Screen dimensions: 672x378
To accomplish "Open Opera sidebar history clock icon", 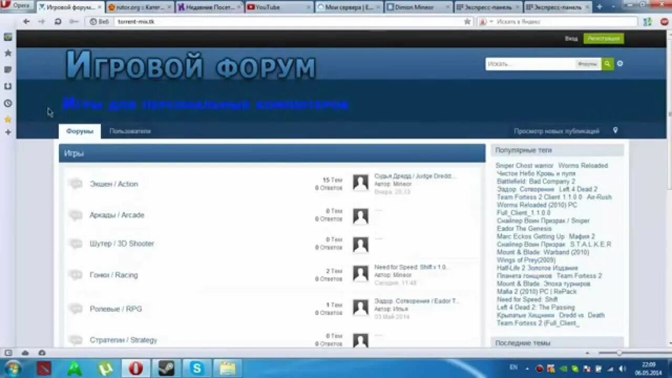I will [8, 103].
